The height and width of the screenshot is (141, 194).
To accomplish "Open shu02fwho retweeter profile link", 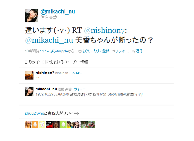I will [34, 114].
